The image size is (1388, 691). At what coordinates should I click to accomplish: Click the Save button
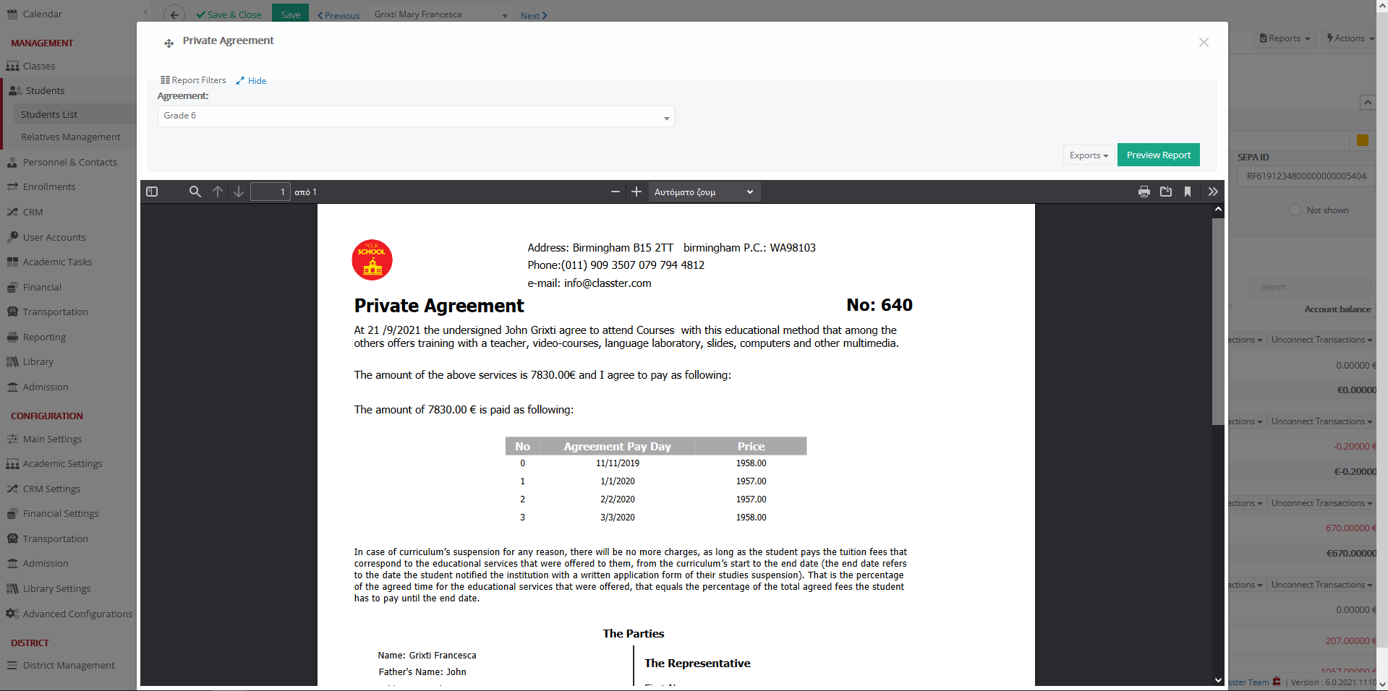point(291,14)
